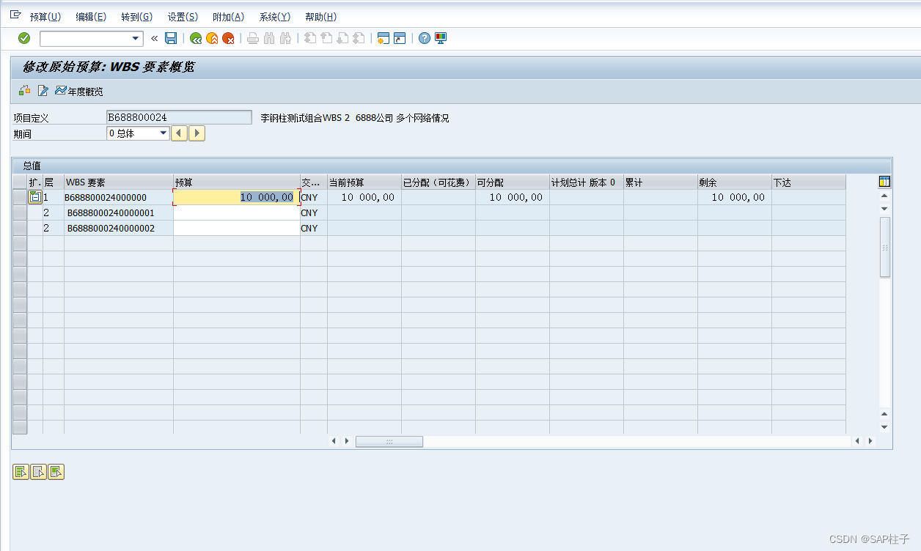921x551 pixels.
Task: Go to next page icon
Action: 342,38
